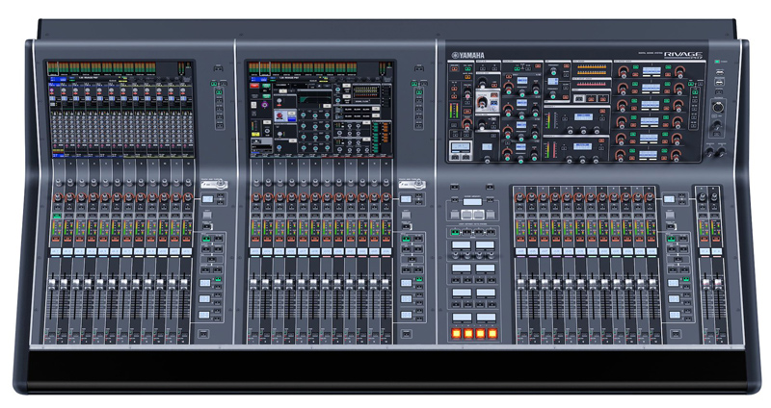
Task: Move the first fader in the center bay
Action: pyautogui.click(x=253, y=284)
